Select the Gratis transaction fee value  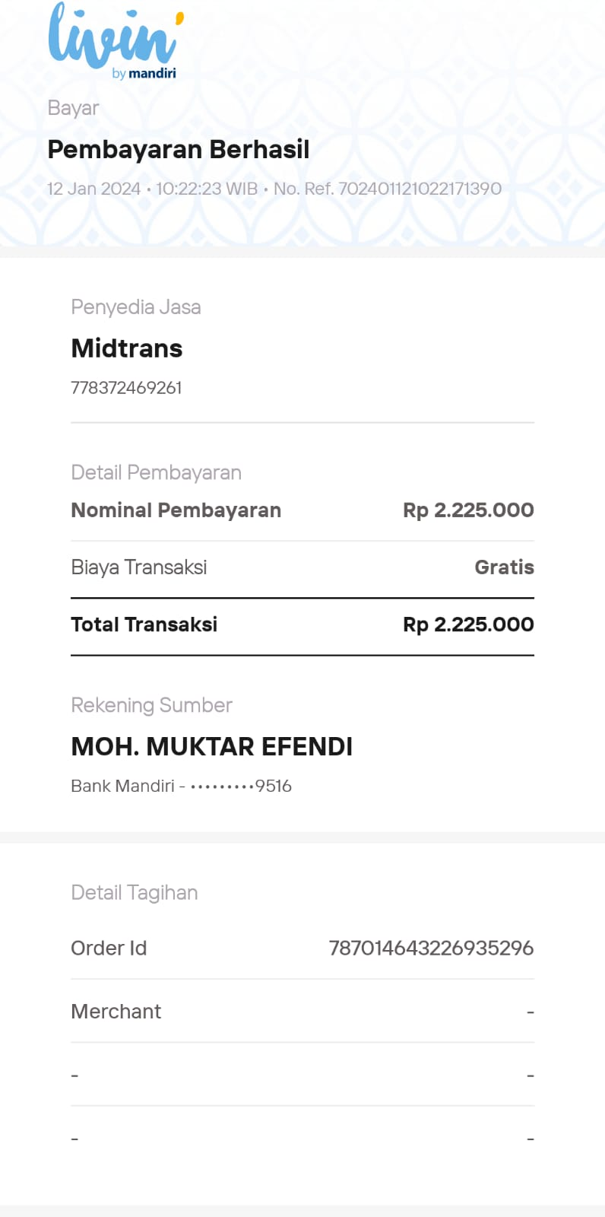[x=505, y=567]
